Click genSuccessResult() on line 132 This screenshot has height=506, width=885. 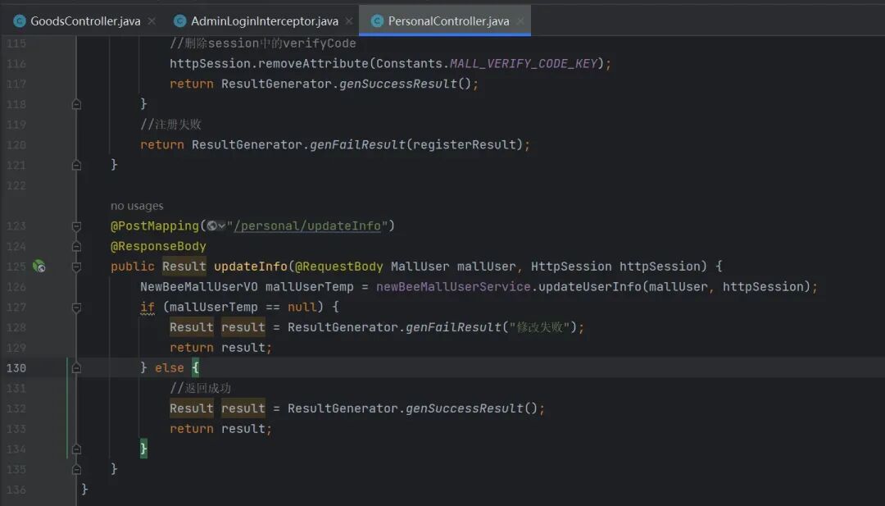[x=472, y=408]
